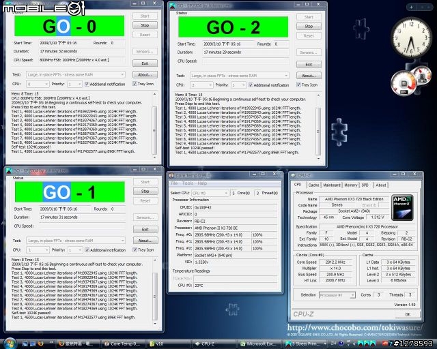Switch to the Memory tab in CPU-Z
The width and height of the screenshot is (437, 349).
pos(350,185)
